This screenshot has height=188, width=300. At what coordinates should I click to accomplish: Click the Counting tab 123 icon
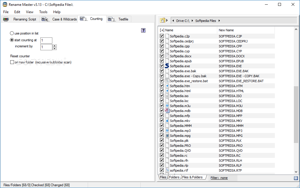(x=84, y=19)
